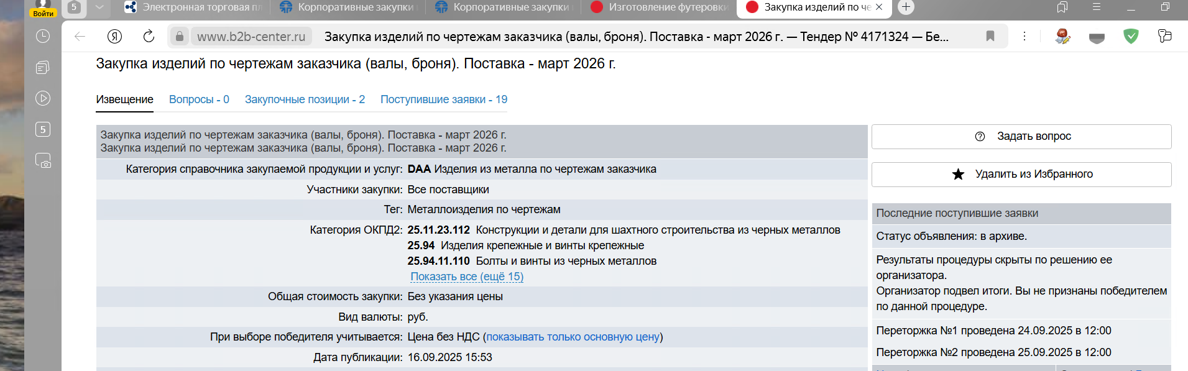Open the extensions puzzle/key icon
The height and width of the screenshot is (371, 1188).
click(x=1165, y=36)
